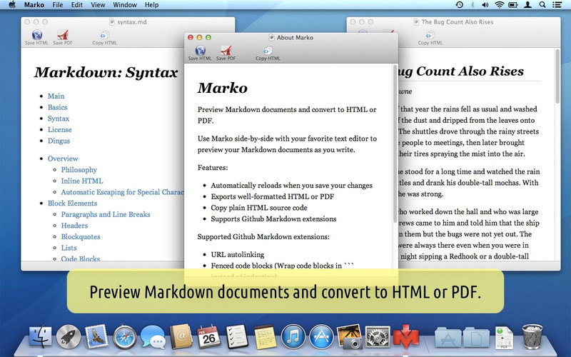
Task: Click the Inline HTML link
Action: click(x=82, y=181)
